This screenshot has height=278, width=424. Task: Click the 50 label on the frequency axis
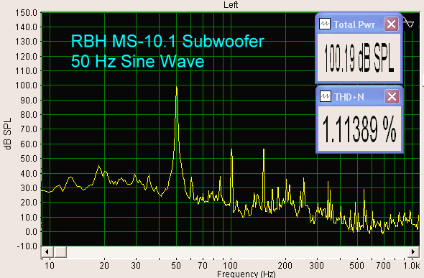click(176, 266)
